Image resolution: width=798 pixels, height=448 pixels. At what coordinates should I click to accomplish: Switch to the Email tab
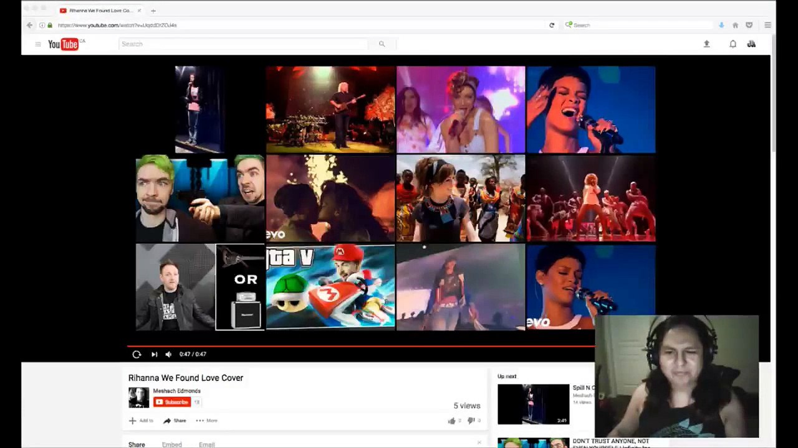pyautogui.click(x=207, y=445)
